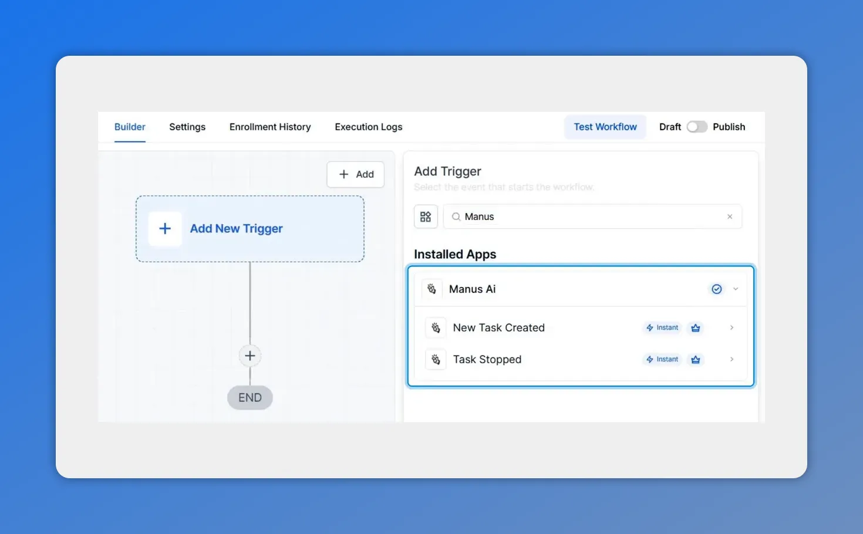Click the Test Workflow button
The height and width of the screenshot is (534, 863).
[605, 127]
